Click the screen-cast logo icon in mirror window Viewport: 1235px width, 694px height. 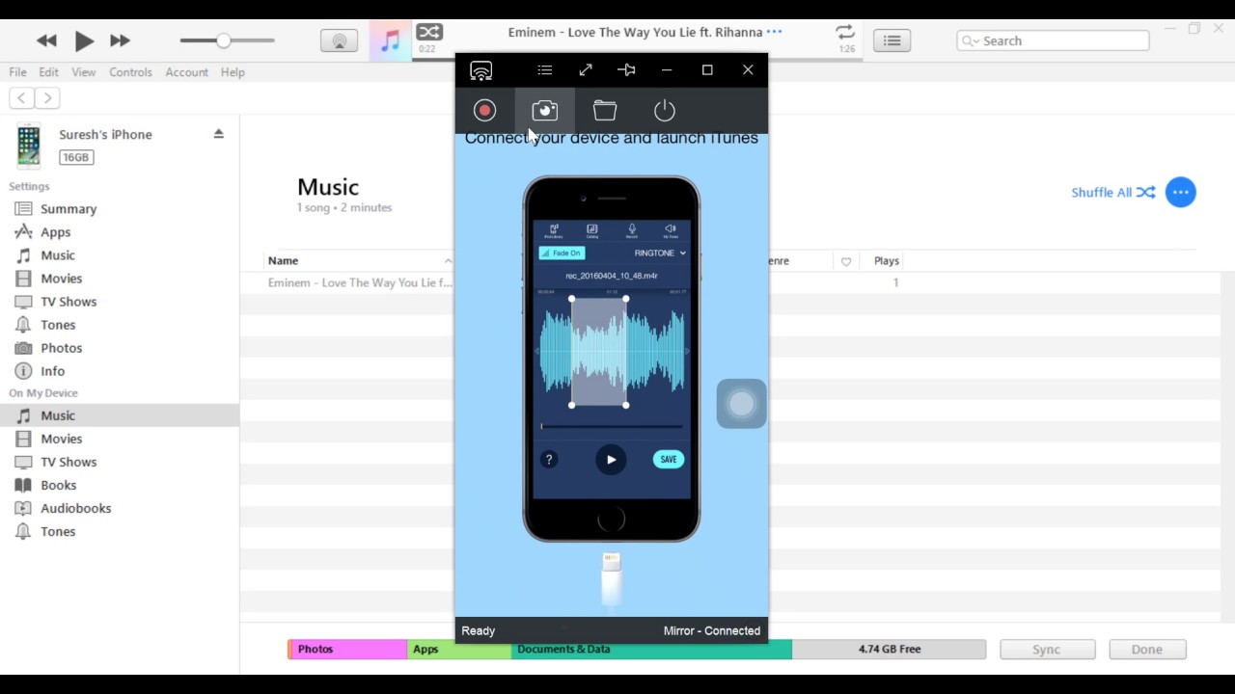480,70
